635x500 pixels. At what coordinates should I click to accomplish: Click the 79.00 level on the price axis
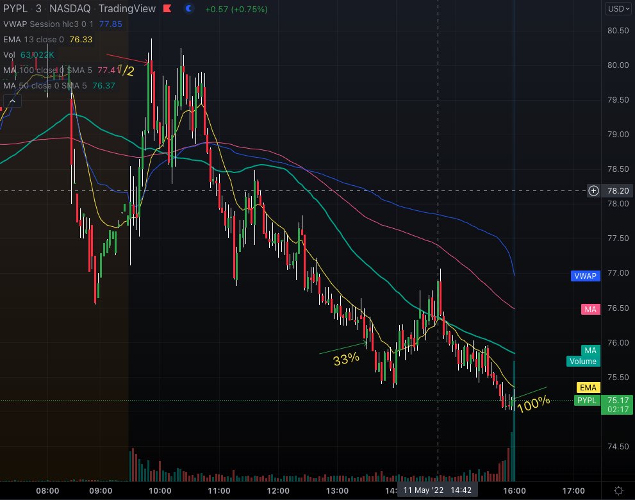pyautogui.click(x=618, y=134)
